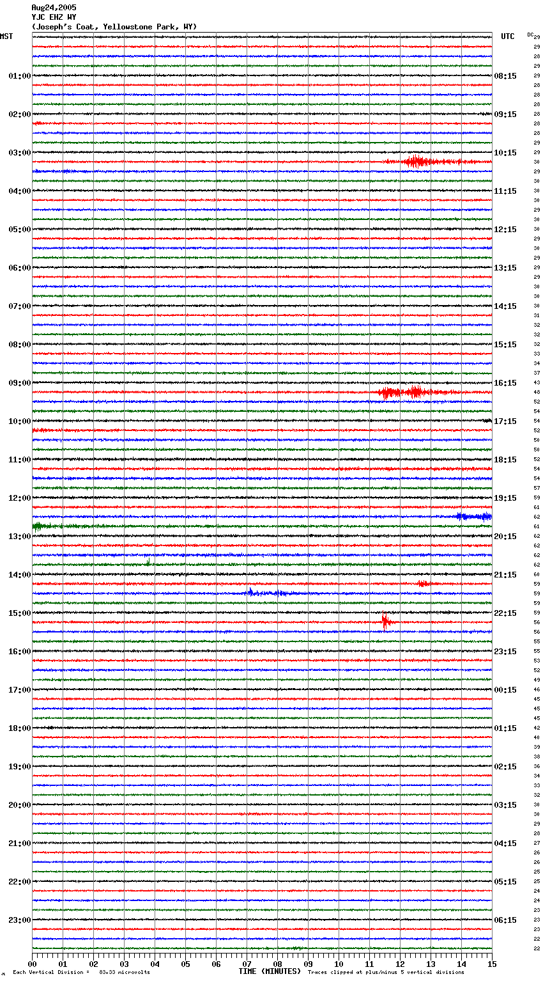The width and height of the screenshot is (543, 981).
Task: Click the '11:15' UTC time label
Action: [505, 191]
